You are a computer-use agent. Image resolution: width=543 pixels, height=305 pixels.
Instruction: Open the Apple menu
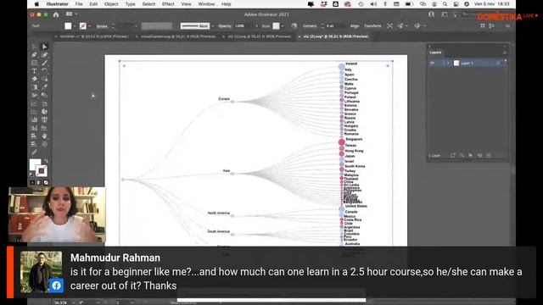click(x=36, y=4)
